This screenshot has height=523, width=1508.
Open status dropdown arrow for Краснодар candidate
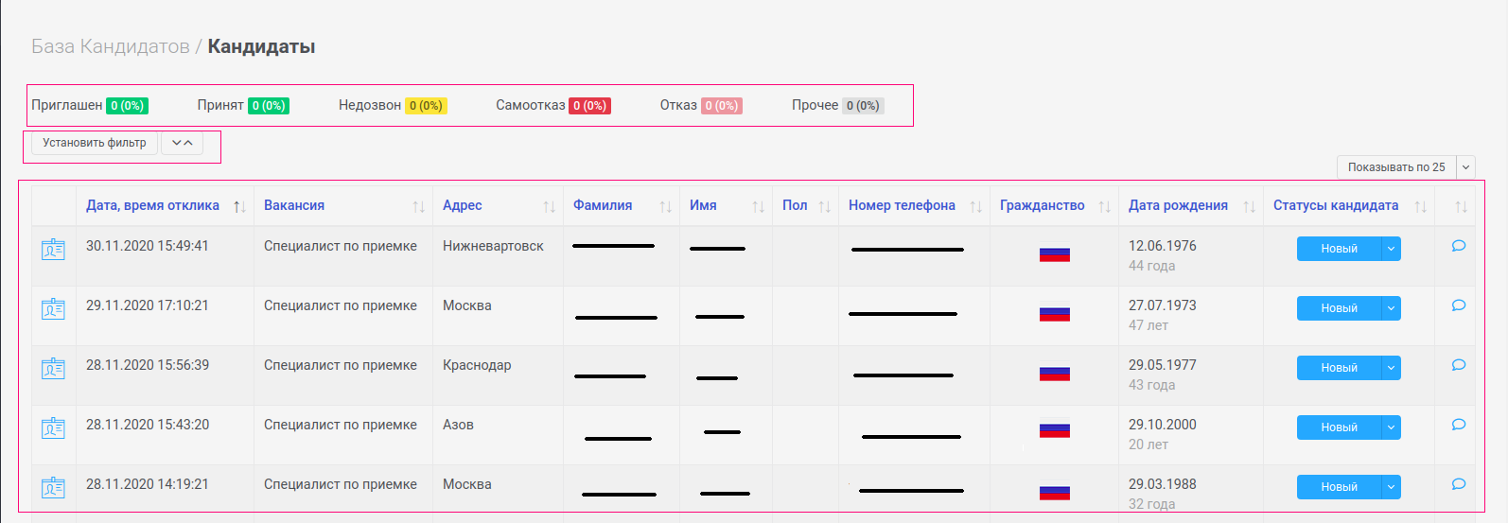[1391, 368]
